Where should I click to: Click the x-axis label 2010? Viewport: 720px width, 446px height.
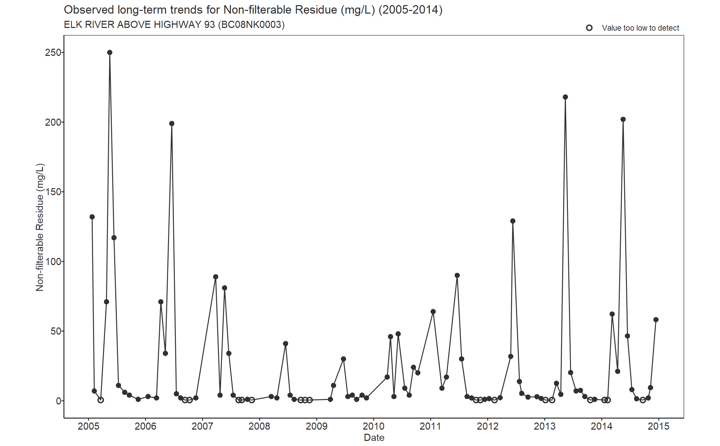click(374, 426)
